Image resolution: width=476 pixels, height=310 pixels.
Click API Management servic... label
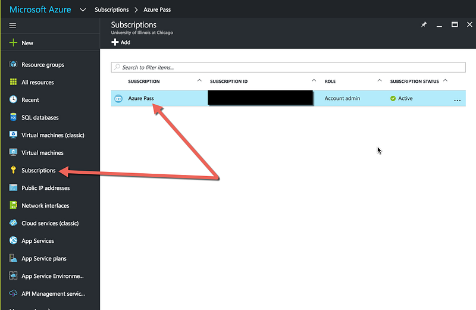pyautogui.click(x=53, y=293)
